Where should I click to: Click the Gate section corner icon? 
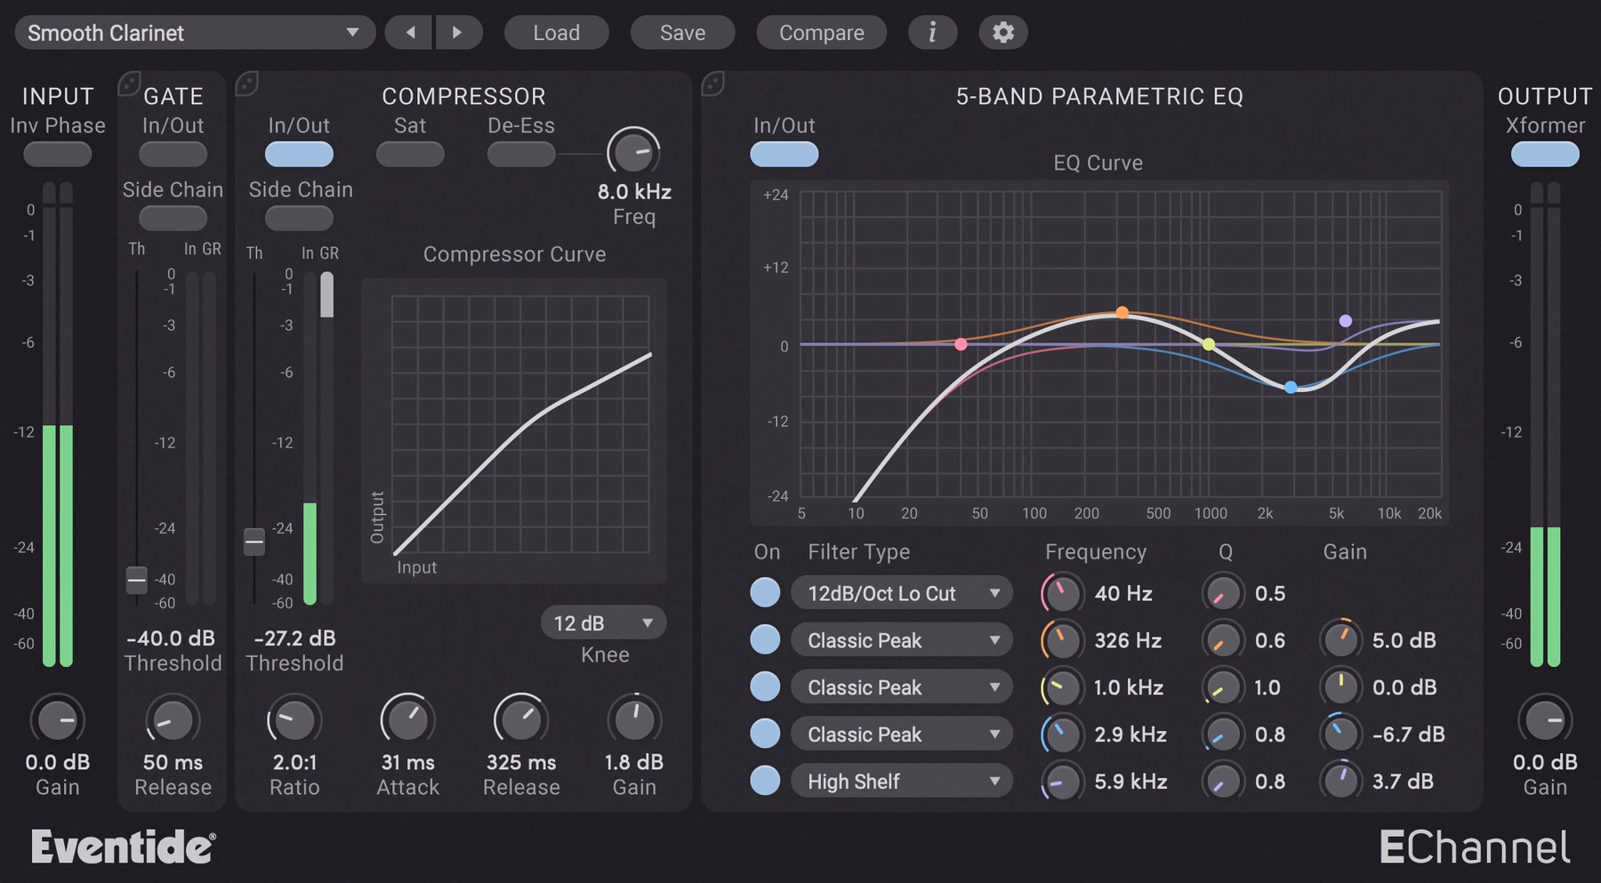129,84
